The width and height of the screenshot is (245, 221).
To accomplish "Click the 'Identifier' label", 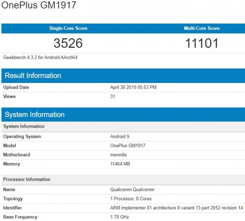I will click(x=13, y=208).
